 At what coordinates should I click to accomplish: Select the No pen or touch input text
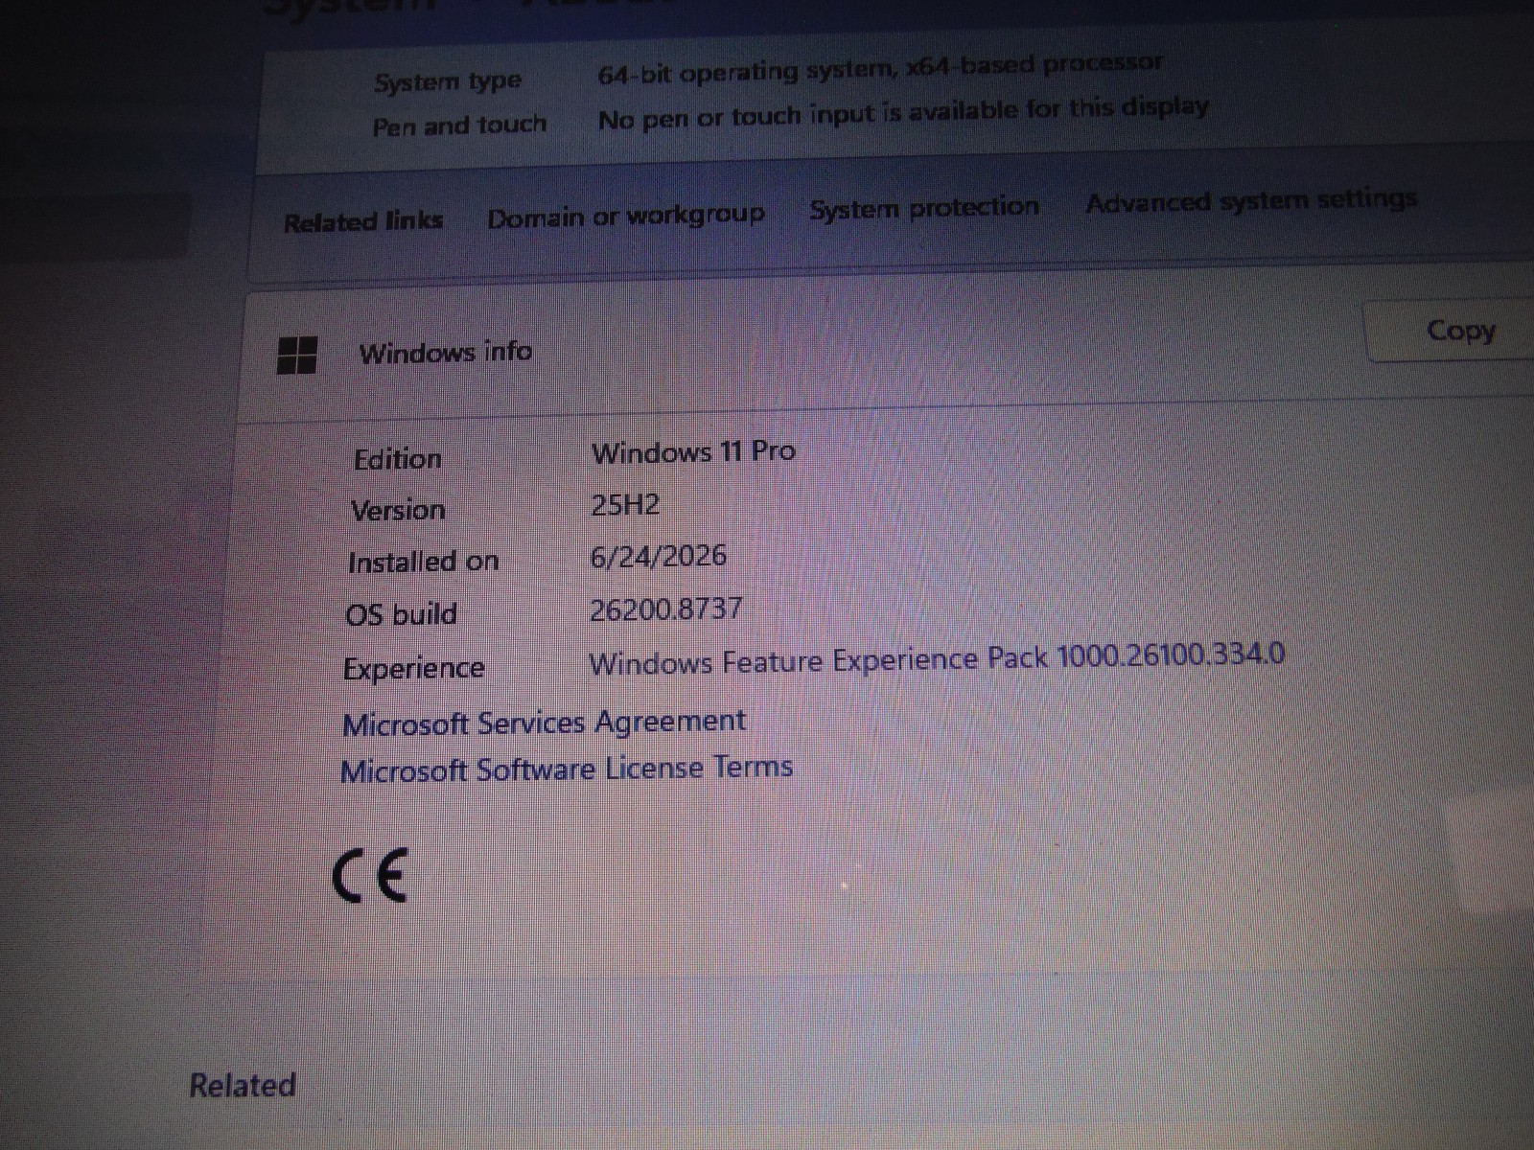click(903, 112)
